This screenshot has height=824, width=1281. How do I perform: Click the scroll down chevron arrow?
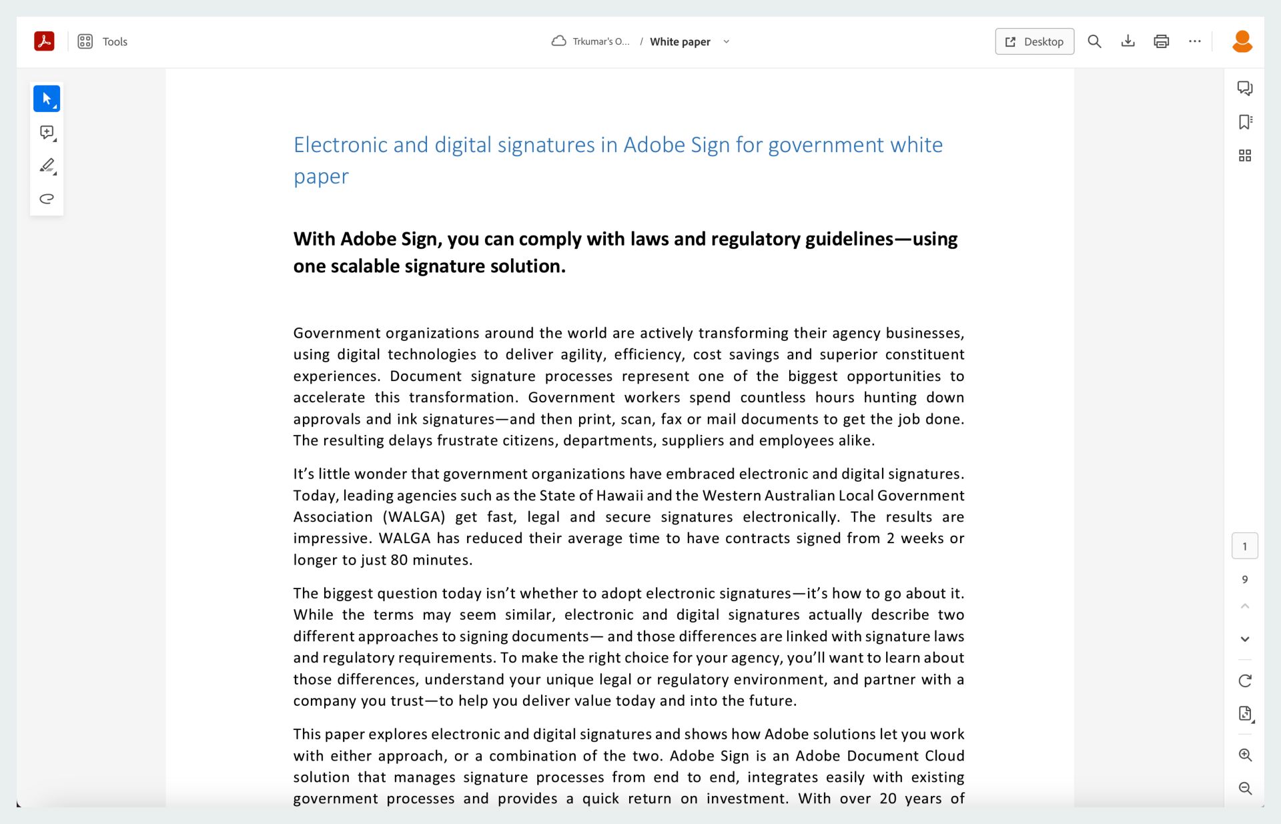(1244, 639)
